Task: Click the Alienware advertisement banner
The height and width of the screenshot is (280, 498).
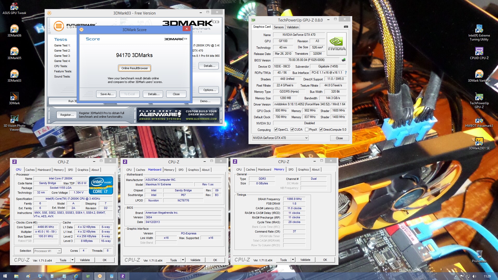Action: point(178,115)
